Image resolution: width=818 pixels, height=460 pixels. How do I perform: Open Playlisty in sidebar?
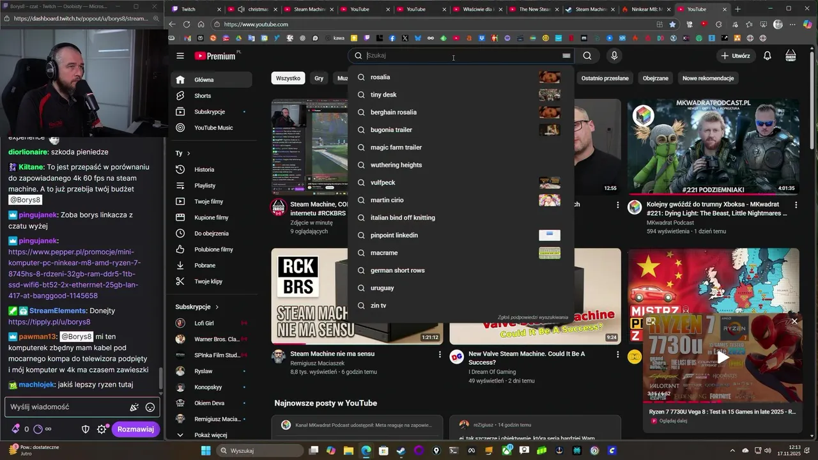[x=211, y=185]
